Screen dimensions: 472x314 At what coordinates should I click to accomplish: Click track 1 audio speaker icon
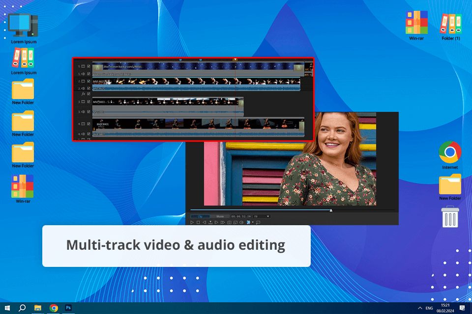pos(83,74)
